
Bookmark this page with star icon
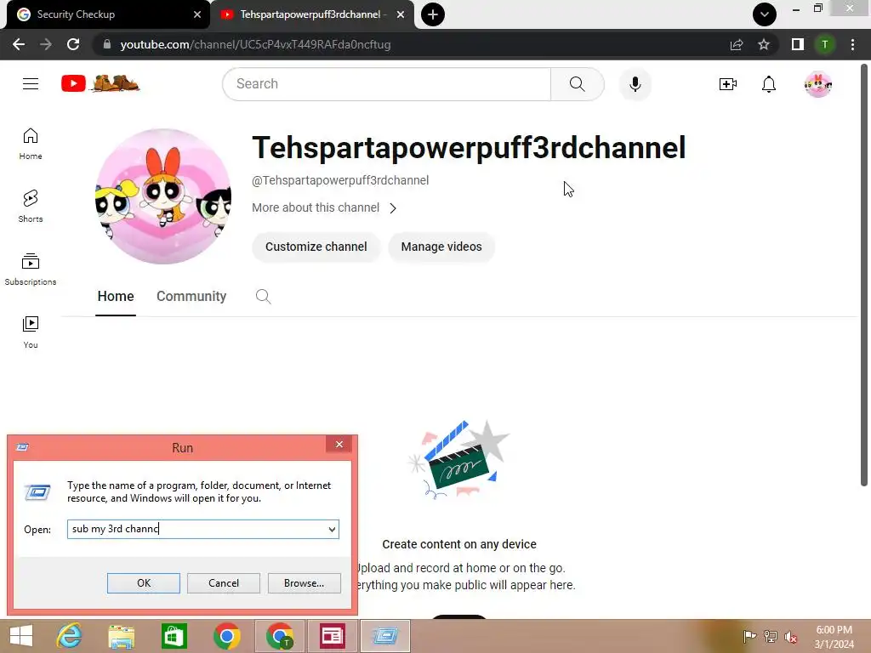pyautogui.click(x=764, y=44)
